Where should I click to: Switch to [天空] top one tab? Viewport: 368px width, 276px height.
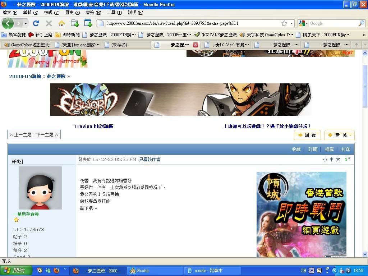[x=77, y=45]
